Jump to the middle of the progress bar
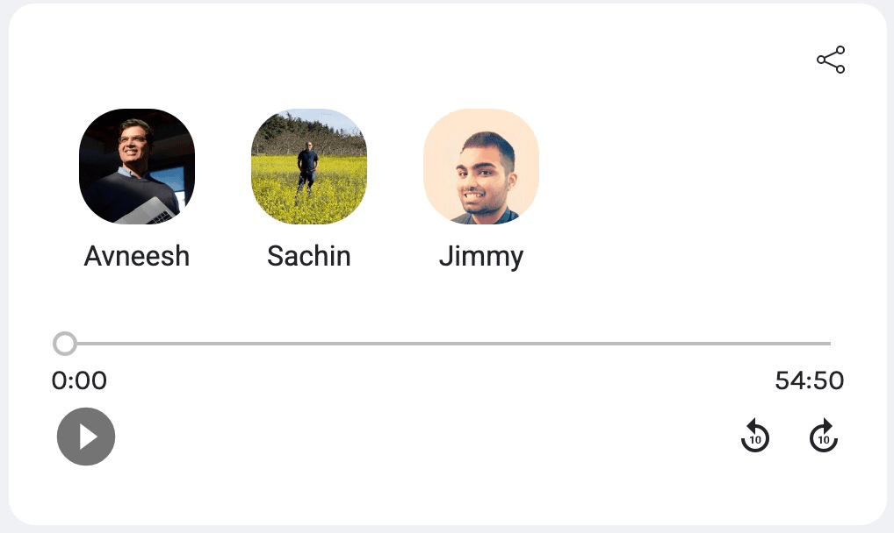This screenshot has height=533, width=894. 448,344
